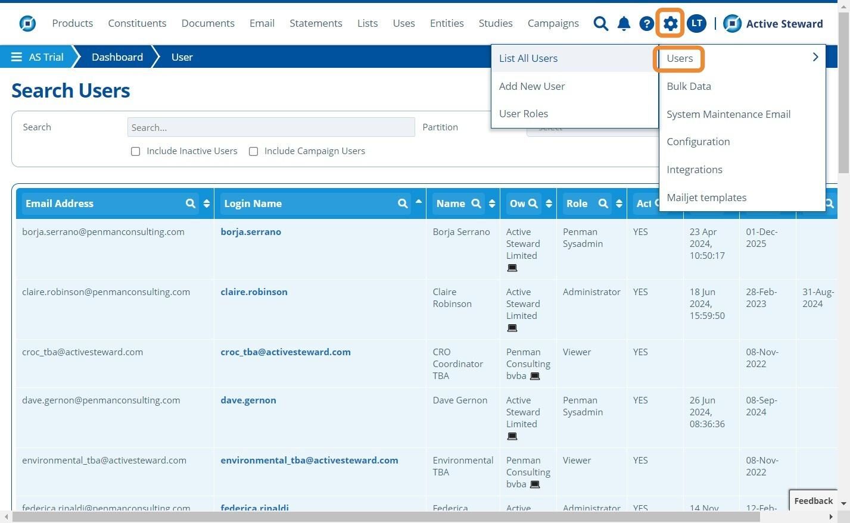This screenshot has height=523, width=850.
Task: Click search icon in Login Name column
Action: [403, 203]
